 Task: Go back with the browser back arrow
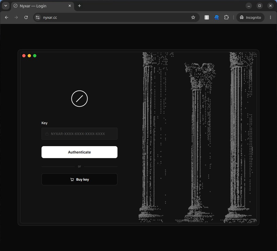[x=7, y=17]
